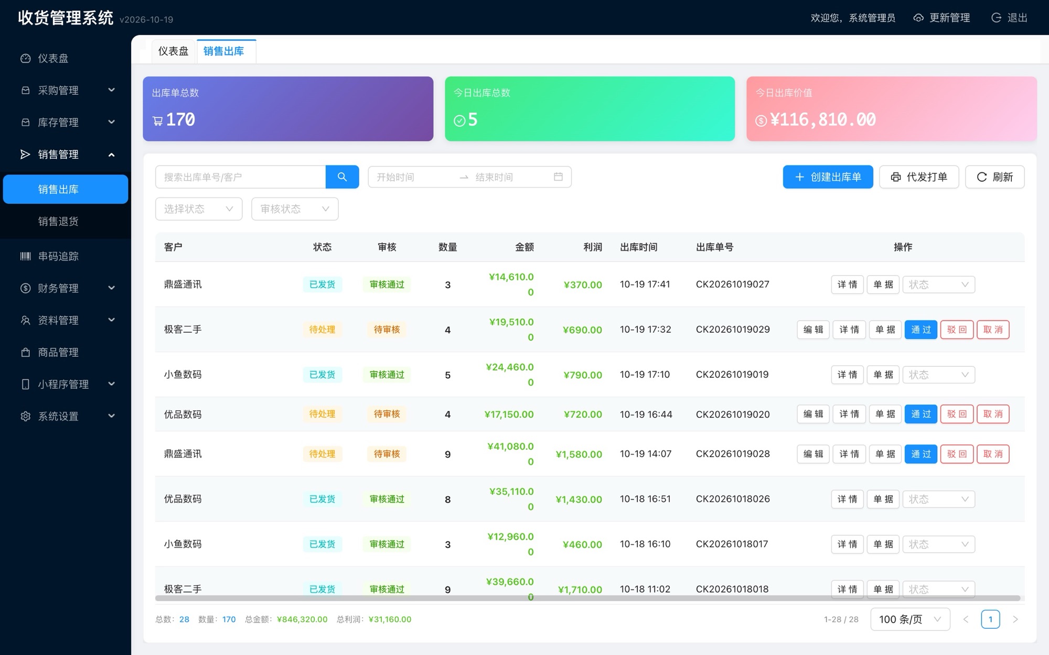Open the calendar icon in date range
This screenshot has width=1049, height=655.
pos(558,177)
